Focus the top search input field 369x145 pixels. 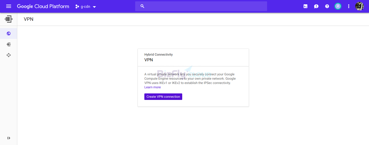201,6
